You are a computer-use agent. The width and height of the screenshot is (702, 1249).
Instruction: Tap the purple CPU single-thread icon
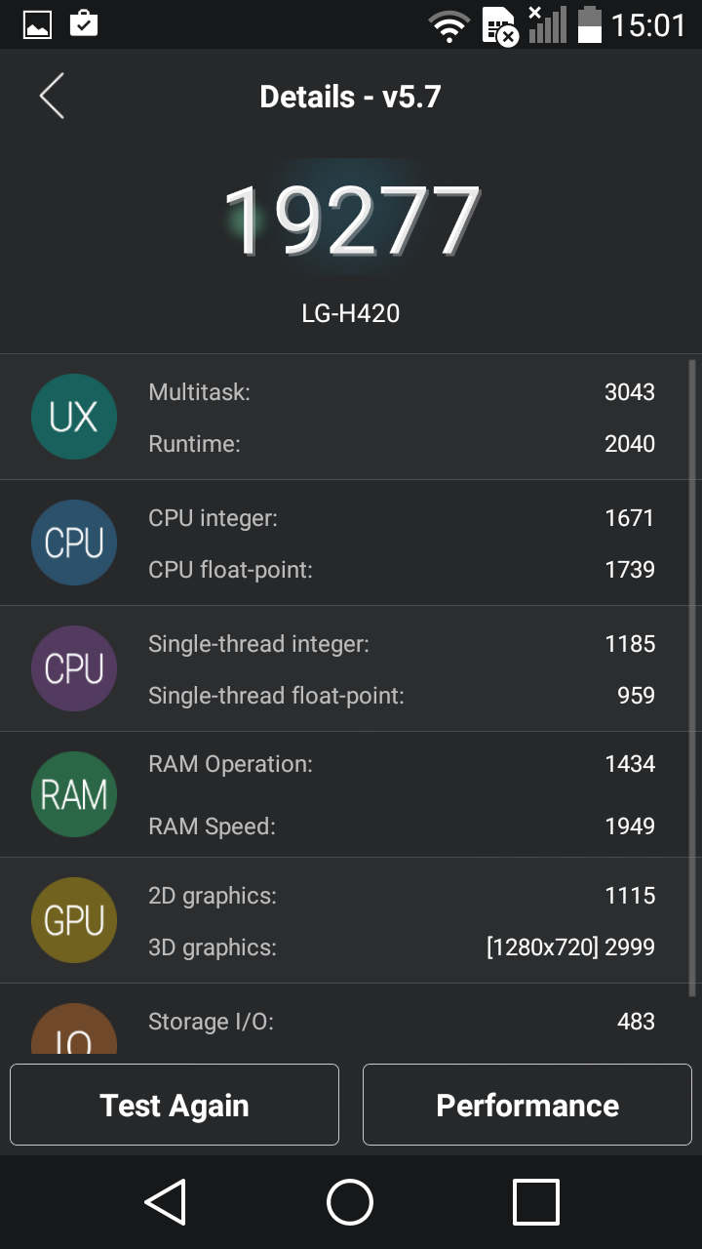pyautogui.click(x=74, y=668)
